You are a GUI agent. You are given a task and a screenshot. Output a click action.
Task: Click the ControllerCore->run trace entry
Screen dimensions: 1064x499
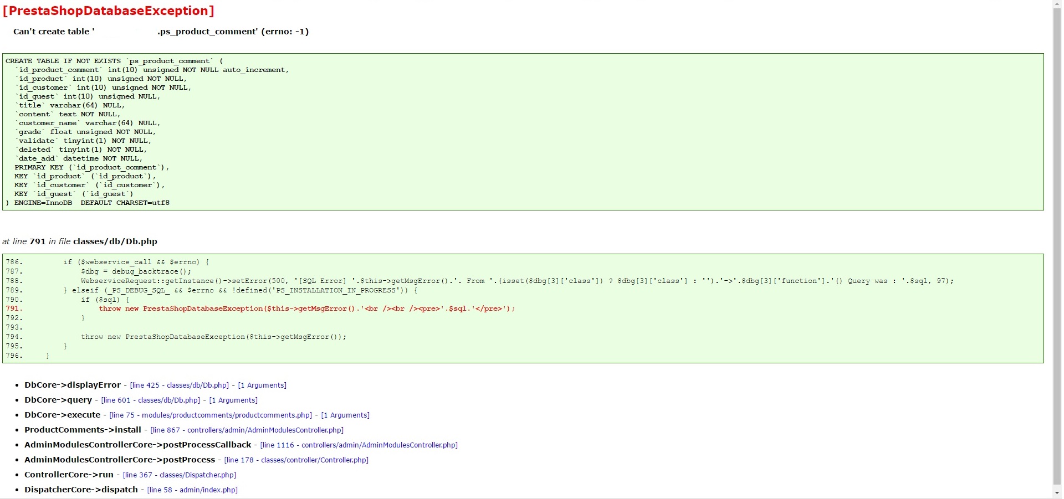(69, 475)
